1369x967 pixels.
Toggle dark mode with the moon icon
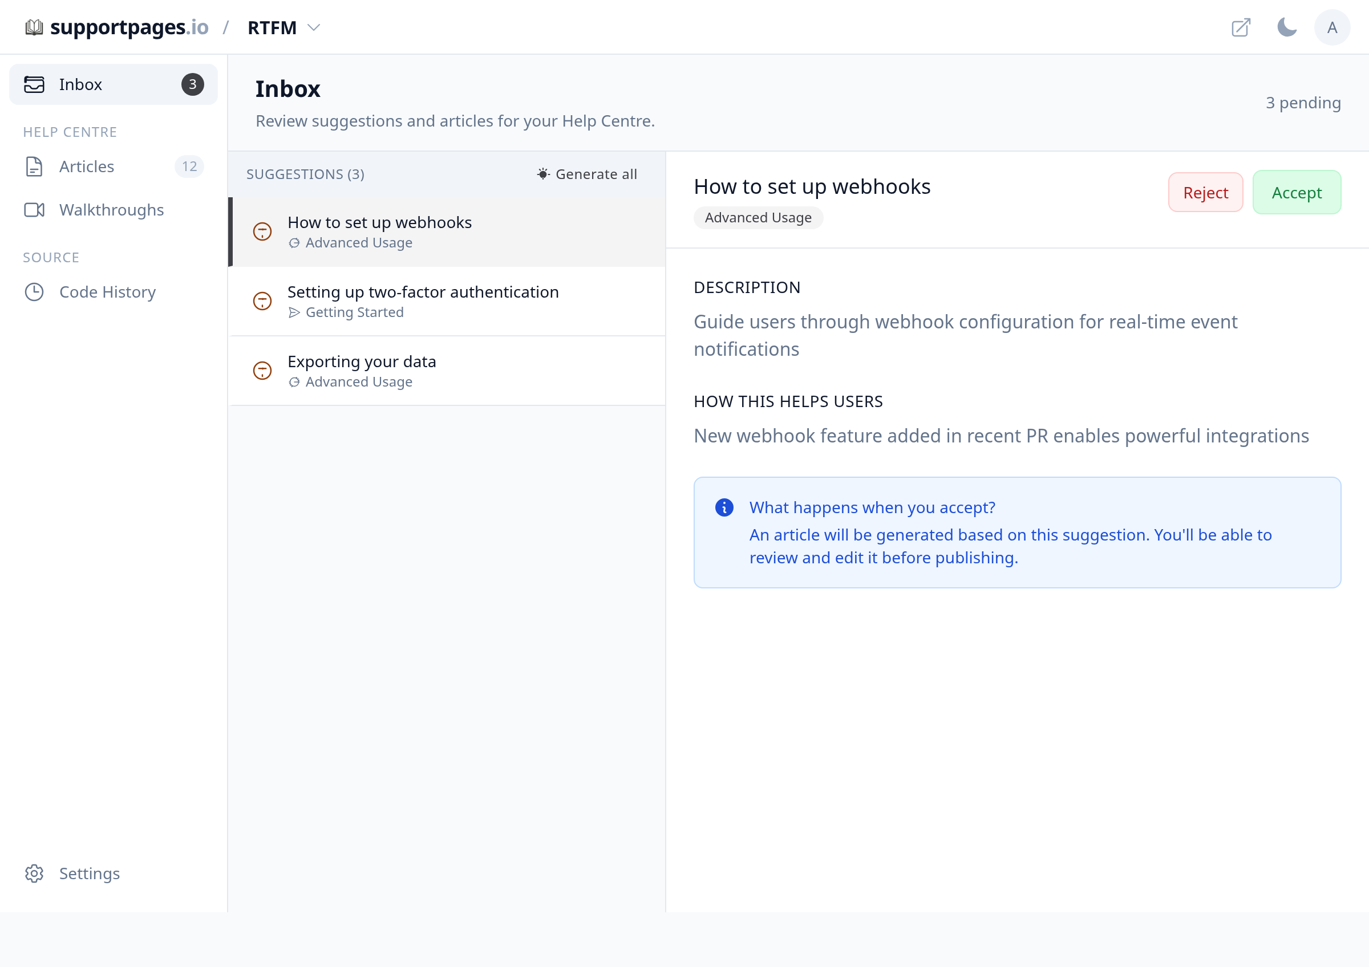1287,27
